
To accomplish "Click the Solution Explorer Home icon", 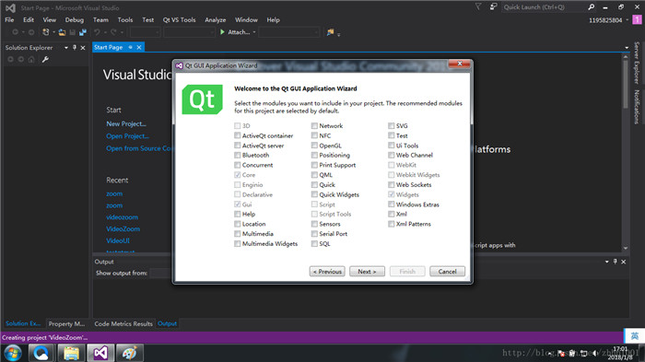I will tap(31, 60).
